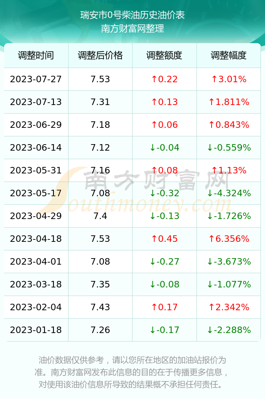Viewport: 265px width, 399px height.
Task: Click the green down arrow before -2.288%
Action: point(210,330)
